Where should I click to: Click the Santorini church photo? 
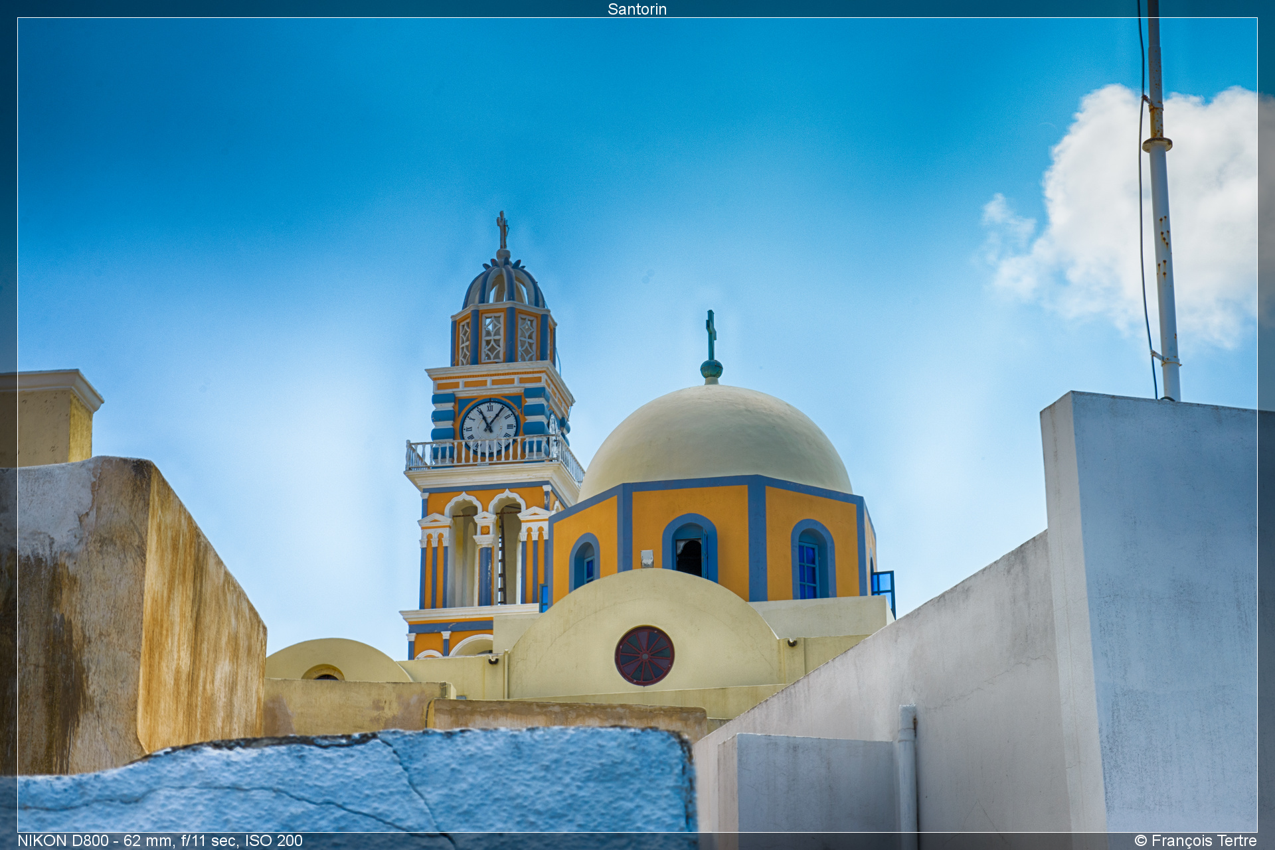coord(637,425)
